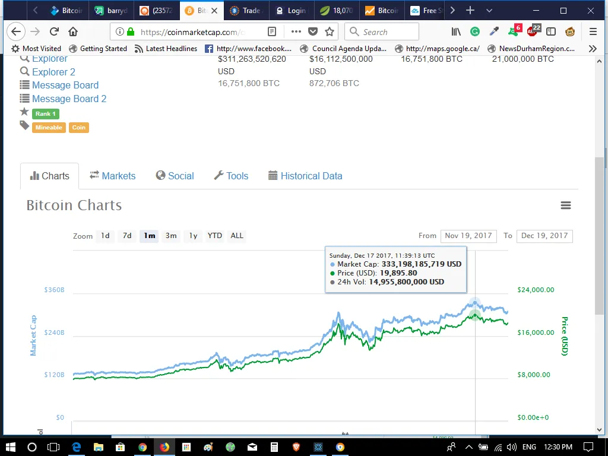Screen dimensions: 608x456
Task: Edit the To date Dec 19, 2017
Action: point(544,236)
